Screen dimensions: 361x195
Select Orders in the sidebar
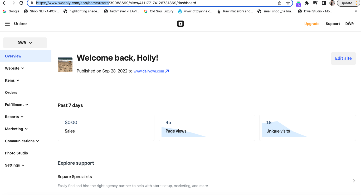11,92
